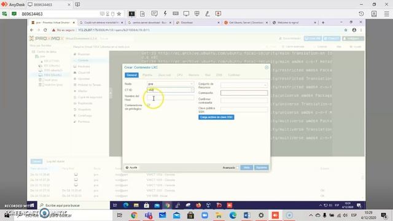Open AnyDesk main hamburger menu
Screen dimensions: 393x221
[x=386, y=14]
